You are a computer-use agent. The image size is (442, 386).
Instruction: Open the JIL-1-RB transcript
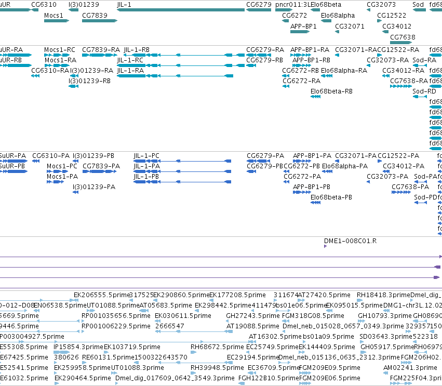[184, 55]
